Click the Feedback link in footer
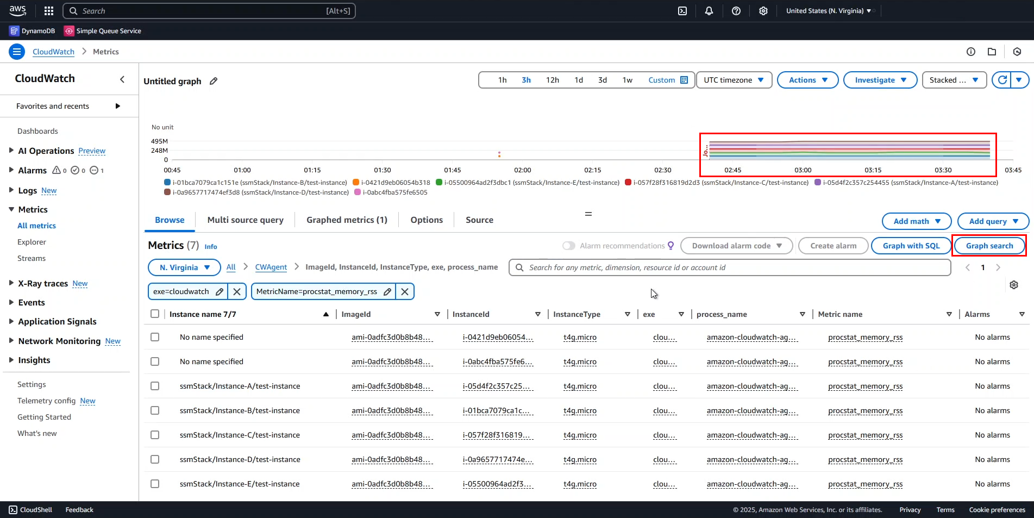Screen dimensions: 1034x518 pyautogui.click(x=79, y=510)
